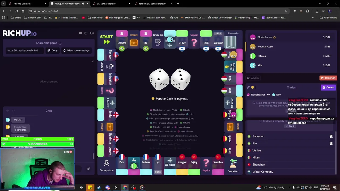Select the Jerusalem property tile
Image resolution: width=340 pixels, height=191 pixels.
[218, 40]
